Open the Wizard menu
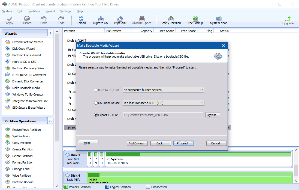Viewport: 299px width, 190px height. pyautogui.click(x=50, y=11)
